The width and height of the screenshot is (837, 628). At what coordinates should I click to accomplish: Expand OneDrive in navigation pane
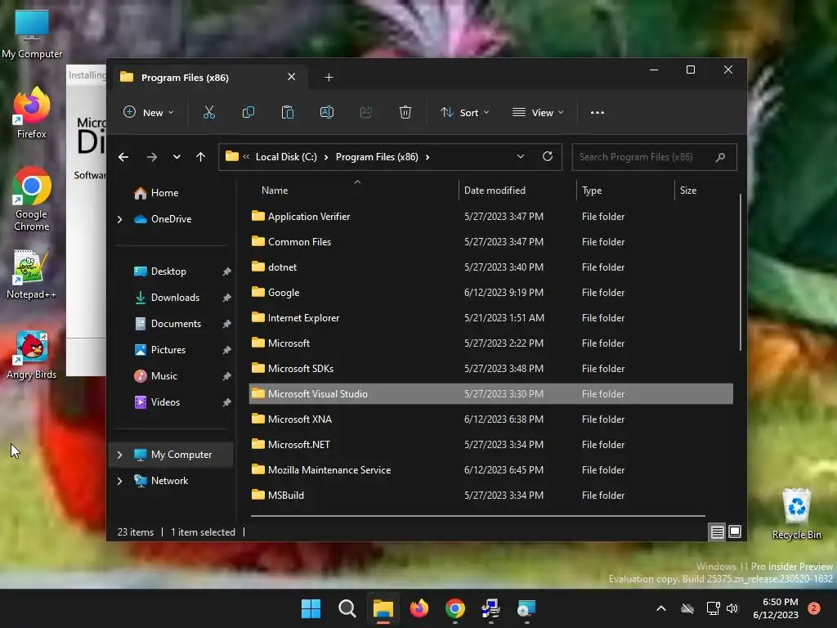tap(119, 219)
